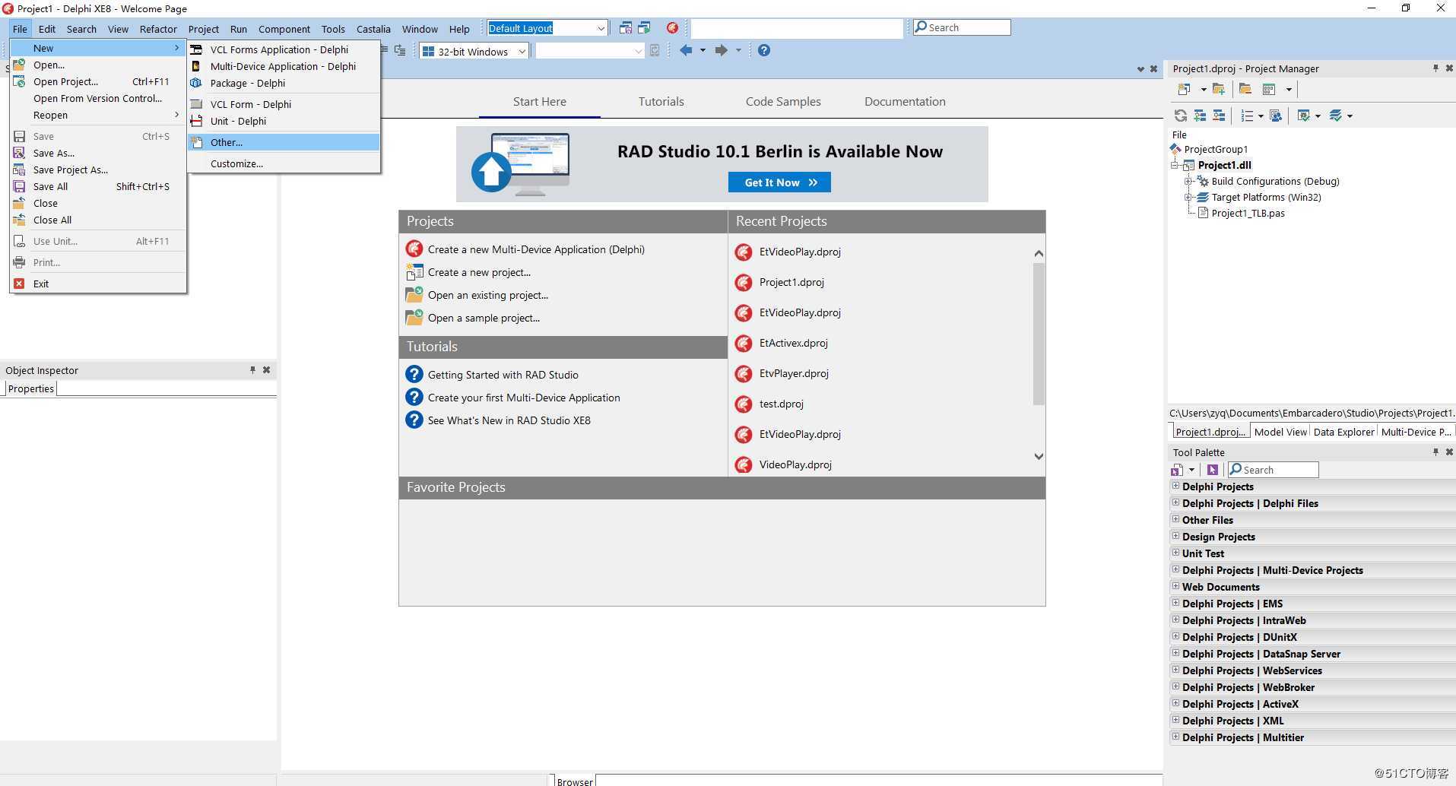
Task: Click the red Embarcadero toolbar icon
Action: (672, 28)
